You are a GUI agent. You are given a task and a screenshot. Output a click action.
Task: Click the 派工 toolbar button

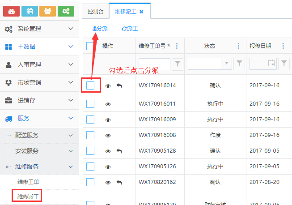(130, 28)
